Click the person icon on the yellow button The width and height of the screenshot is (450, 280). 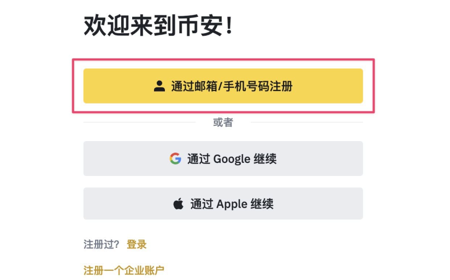coord(159,86)
